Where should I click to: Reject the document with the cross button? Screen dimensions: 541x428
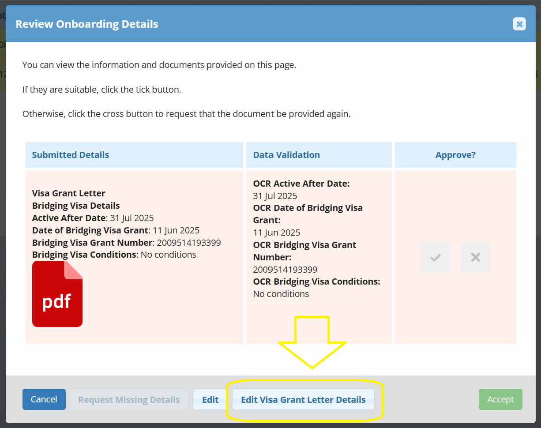pyautogui.click(x=476, y=257)
